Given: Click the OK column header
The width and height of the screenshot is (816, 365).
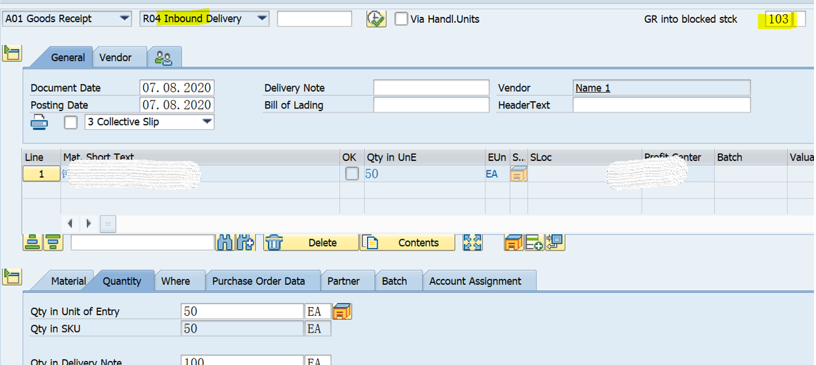Looking at the screenshot, I should pos(352,157).
